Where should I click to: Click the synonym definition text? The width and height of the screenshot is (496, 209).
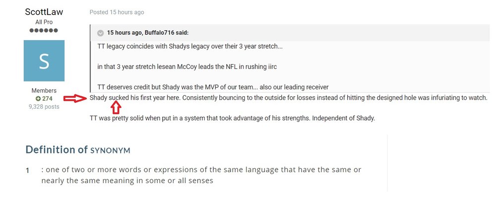201,175
